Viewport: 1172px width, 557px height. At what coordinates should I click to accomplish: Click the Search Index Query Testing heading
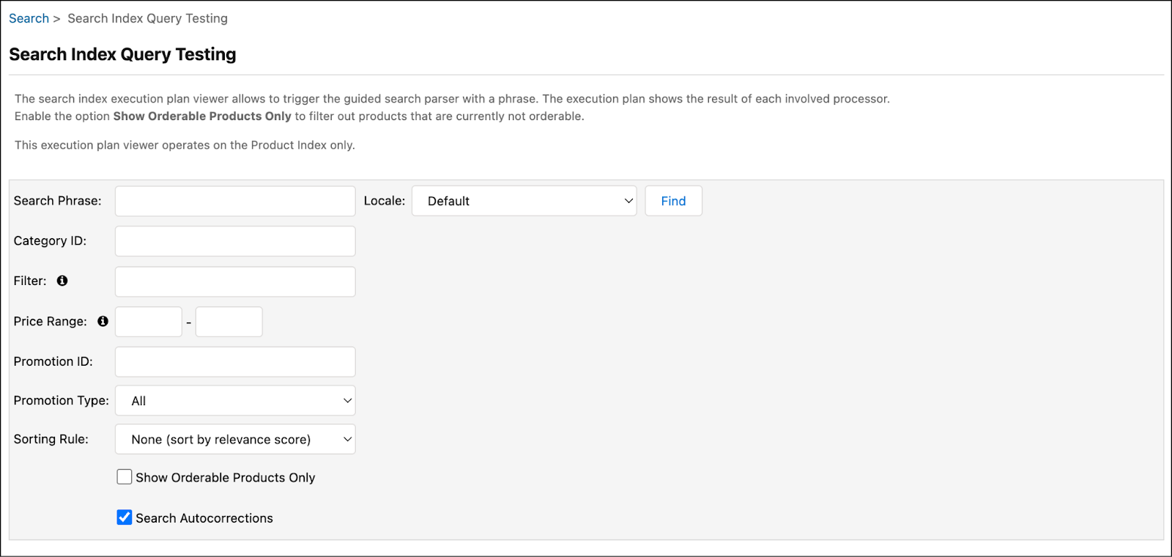[122, 54]
